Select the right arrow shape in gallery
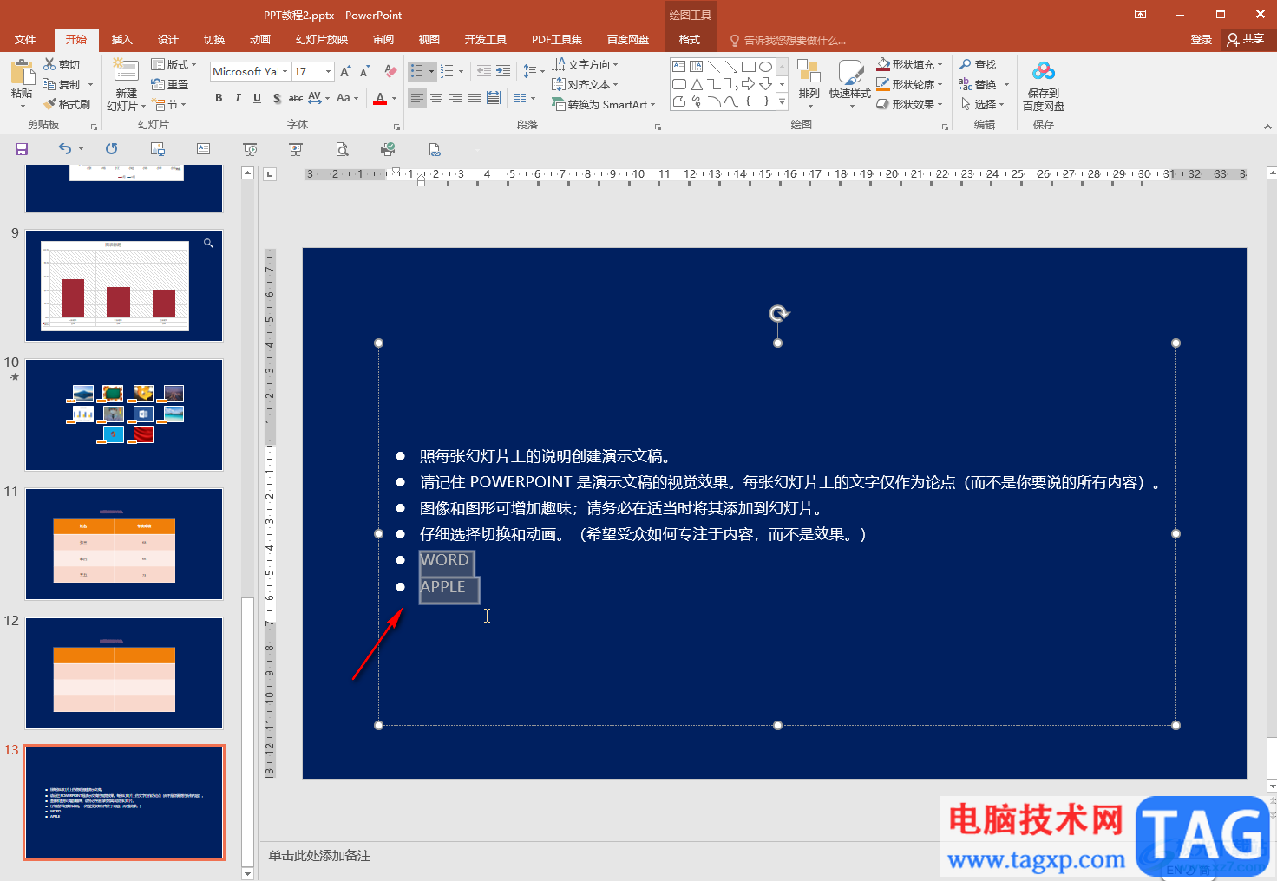 pos(748,84)
